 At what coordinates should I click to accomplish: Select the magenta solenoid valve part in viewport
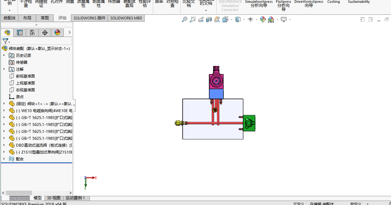216,81
